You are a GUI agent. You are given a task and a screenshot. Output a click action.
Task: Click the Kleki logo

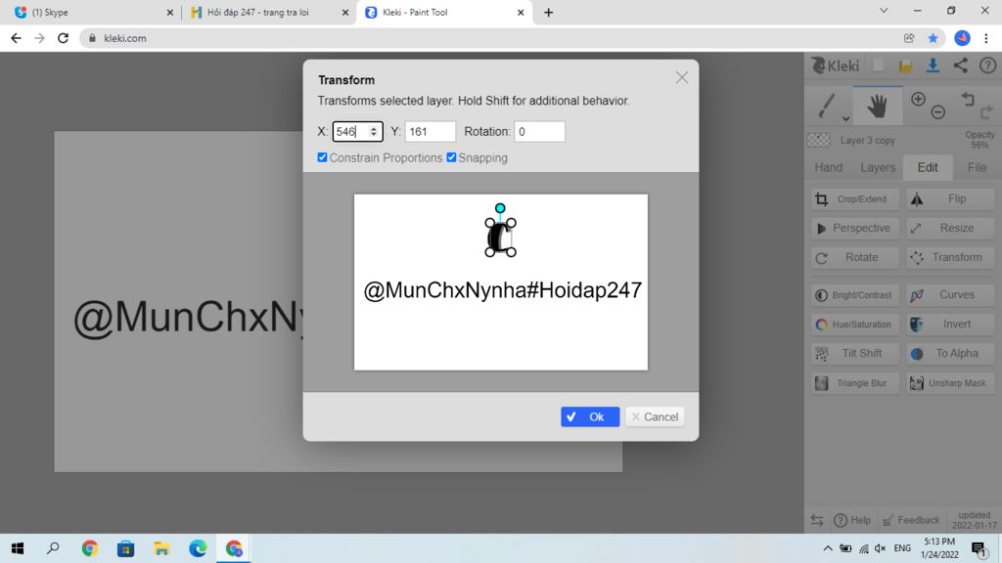pyautogui.click(x=836, y=65)
